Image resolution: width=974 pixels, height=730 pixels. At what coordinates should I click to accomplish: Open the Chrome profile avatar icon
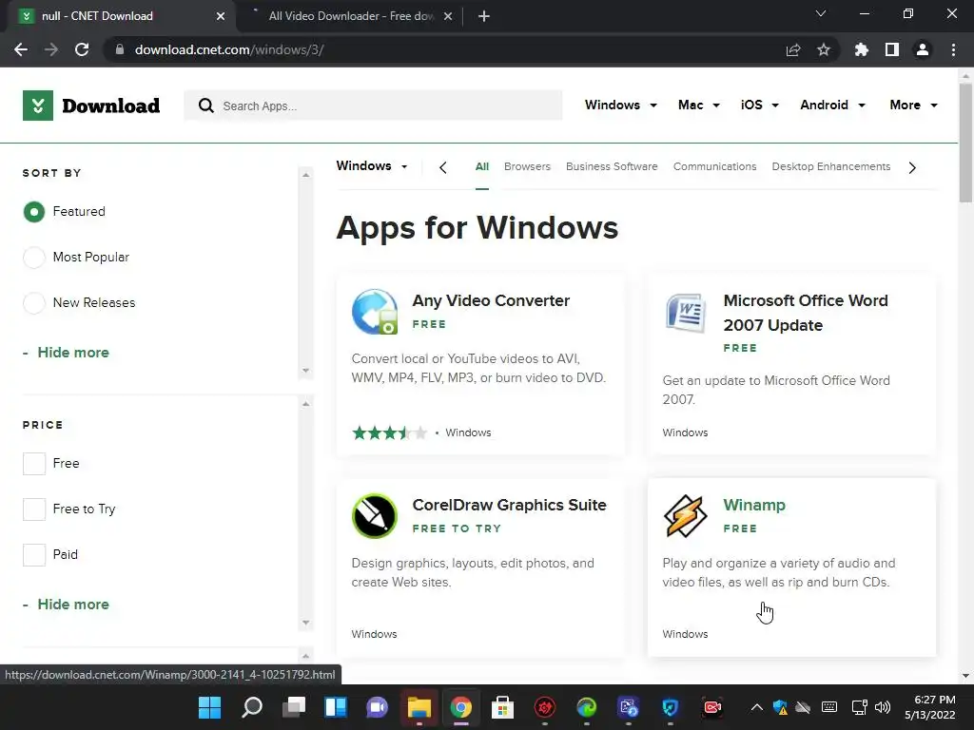coord(923,49)
